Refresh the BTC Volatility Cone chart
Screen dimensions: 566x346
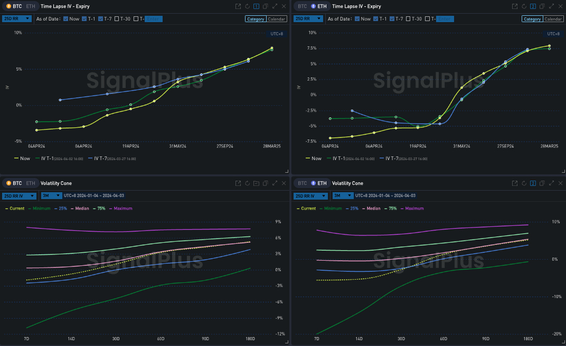point(247,183)
